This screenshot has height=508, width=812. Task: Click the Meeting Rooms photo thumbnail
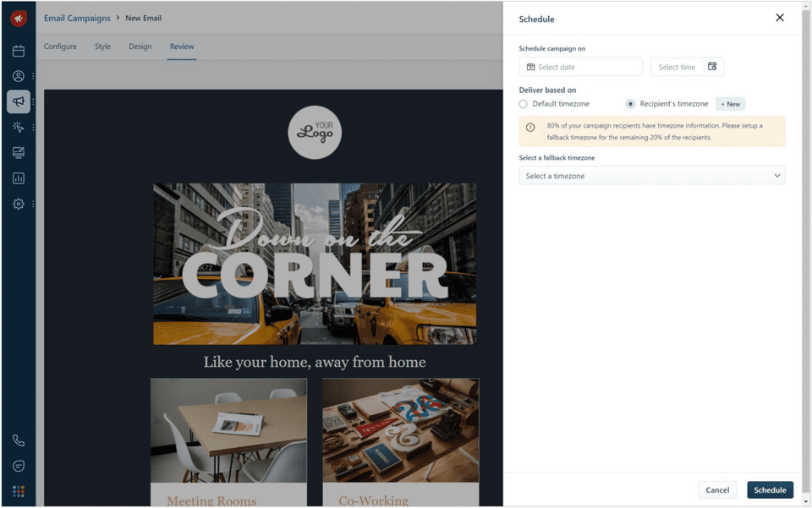tap(229, 430)
